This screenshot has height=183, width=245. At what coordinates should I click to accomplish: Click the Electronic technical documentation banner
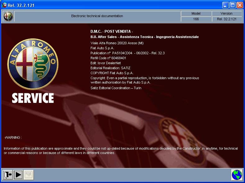coord(97,16)
